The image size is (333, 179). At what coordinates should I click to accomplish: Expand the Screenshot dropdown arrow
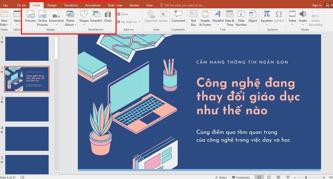click(56, 25)
